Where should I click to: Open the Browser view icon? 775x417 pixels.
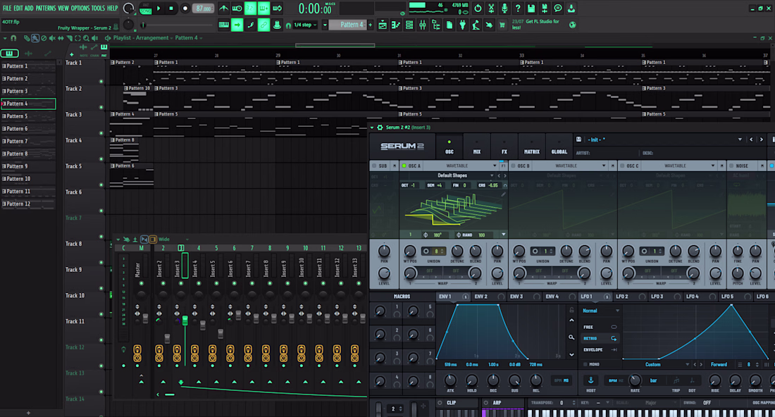point(436,25)
